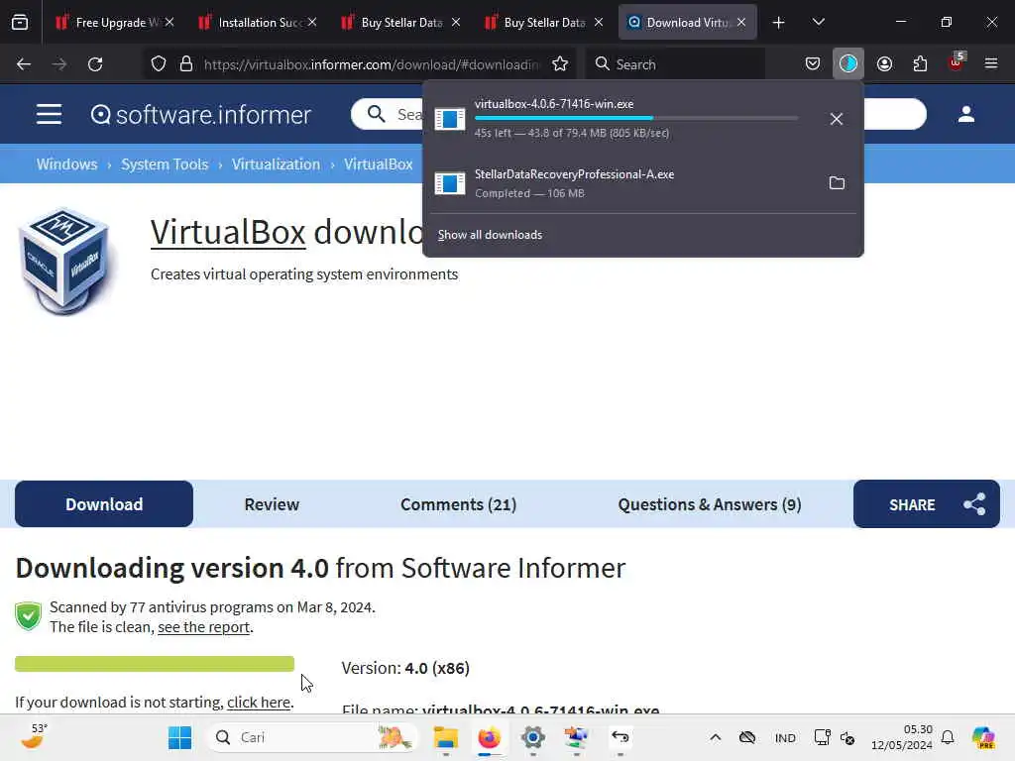
Task: Open Firefox from the taskbar
Action: 489,737
